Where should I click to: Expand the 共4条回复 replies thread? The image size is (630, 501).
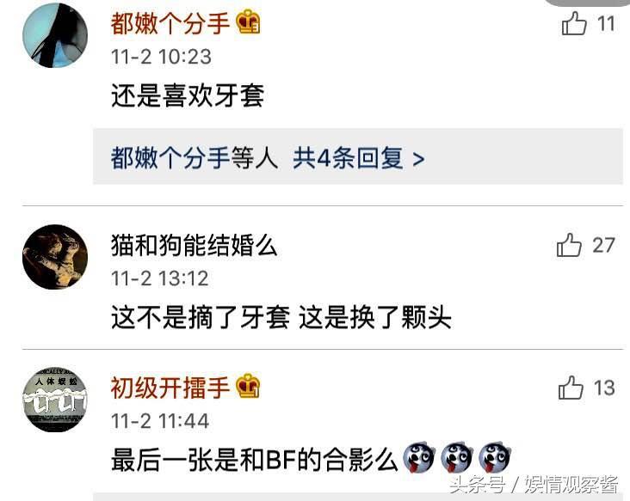point(358,156)
